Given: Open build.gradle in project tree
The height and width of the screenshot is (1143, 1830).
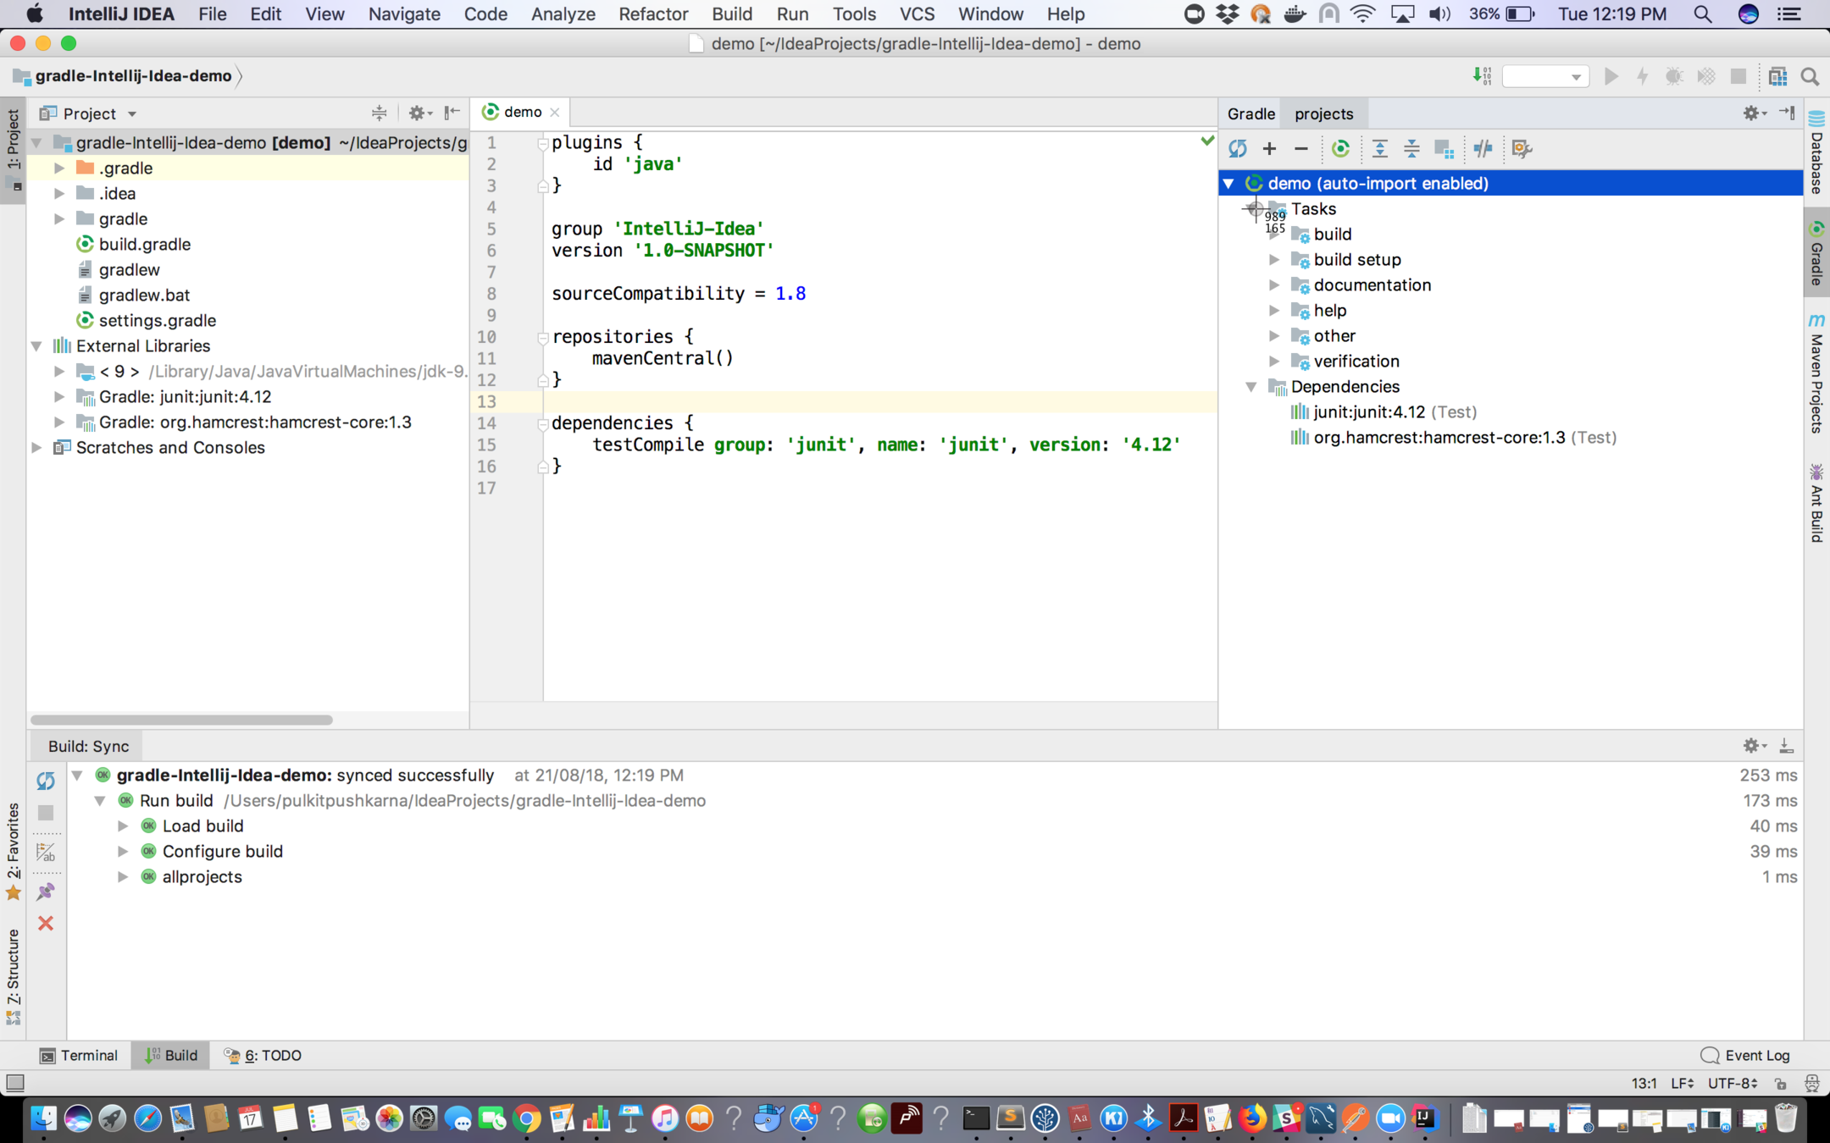Looking at the screenshot, I should (145, 244).
